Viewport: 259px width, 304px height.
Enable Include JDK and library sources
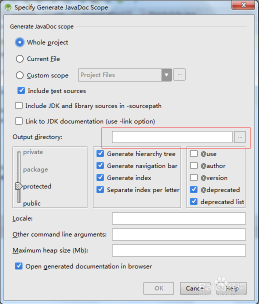[19, 105]
